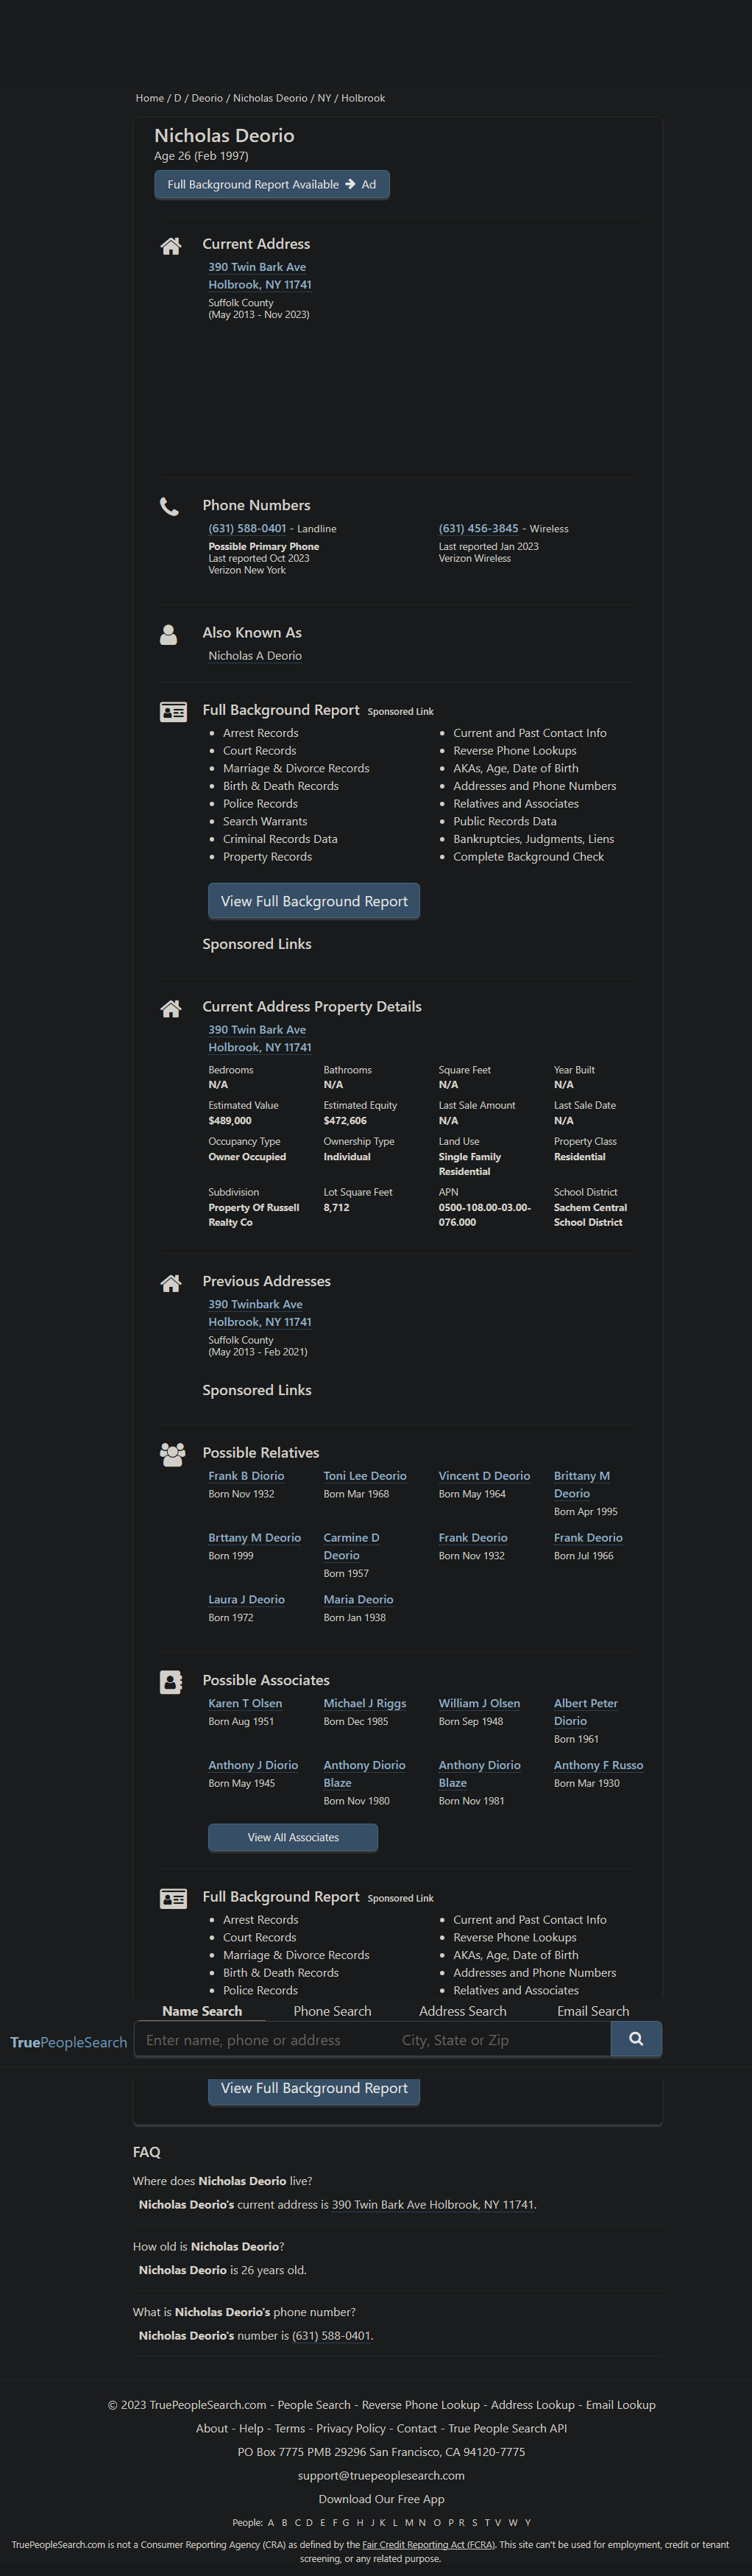Open the People Search footer link
This screenshot has width=752, height=2576.
point(314,2405)
